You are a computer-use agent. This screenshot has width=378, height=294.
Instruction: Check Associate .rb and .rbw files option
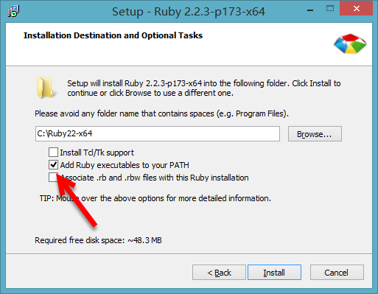[52, 178]
